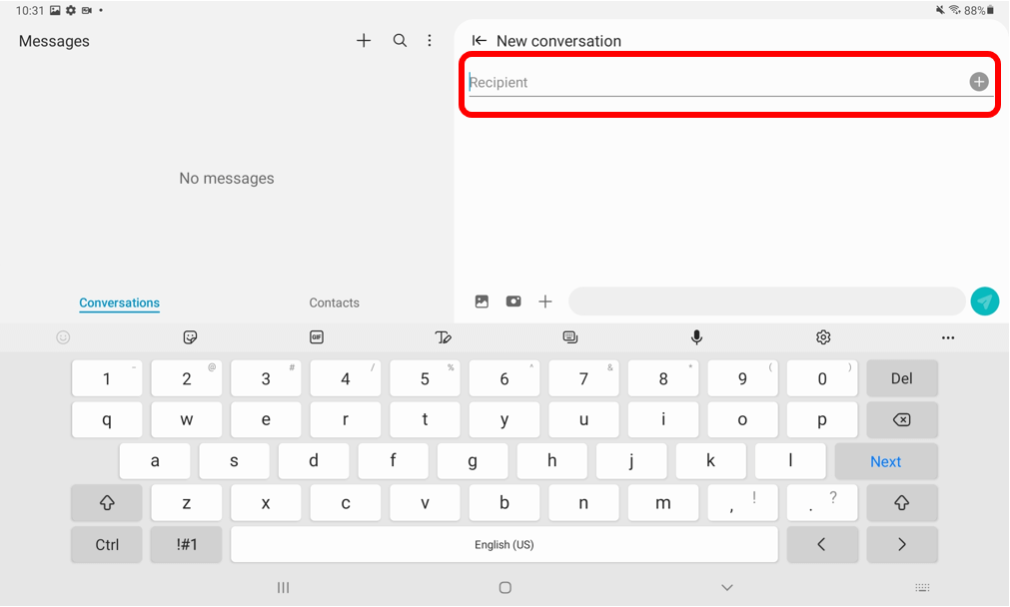
Task: Tap the letter z key
Action: coord(186,503)
